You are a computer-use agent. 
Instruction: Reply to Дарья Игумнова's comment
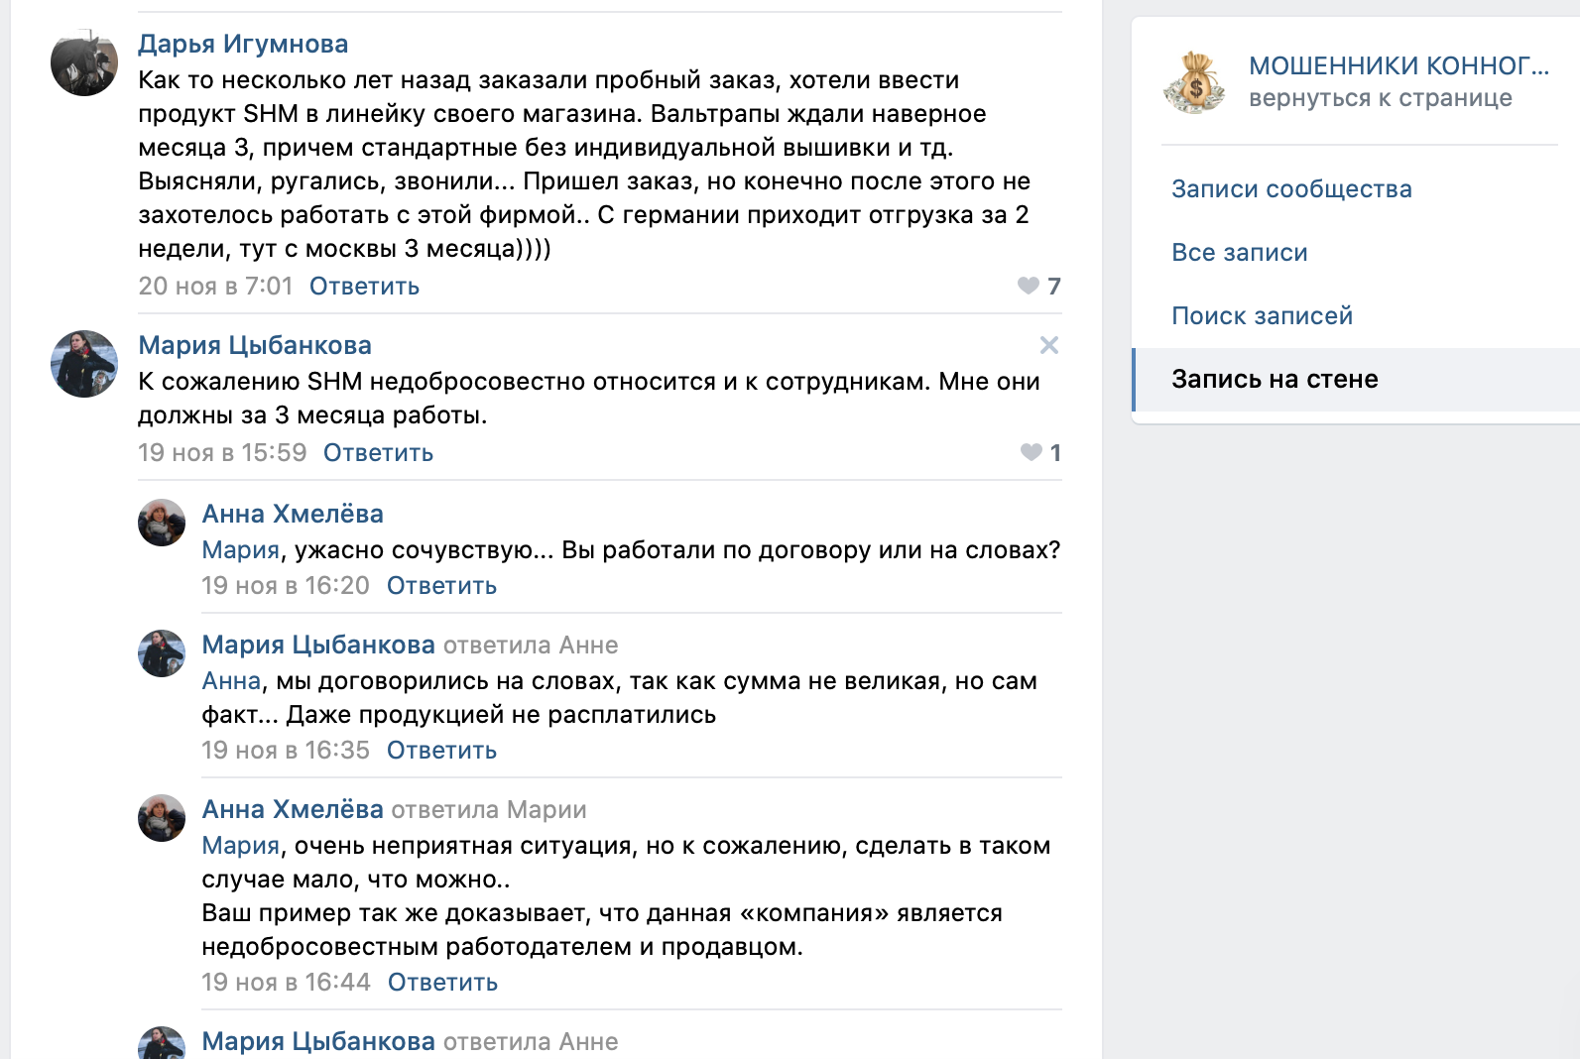[x=364, y=287]
